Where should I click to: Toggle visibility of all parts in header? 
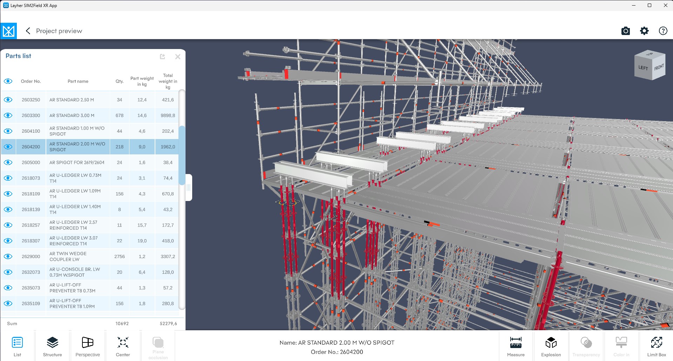click(8, 81)
